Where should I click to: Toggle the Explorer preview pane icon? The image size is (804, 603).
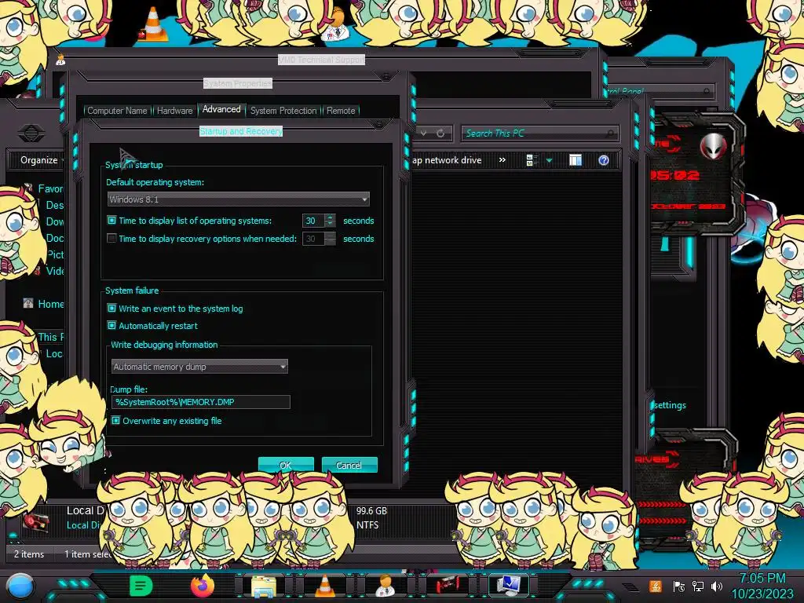[576, 160]
